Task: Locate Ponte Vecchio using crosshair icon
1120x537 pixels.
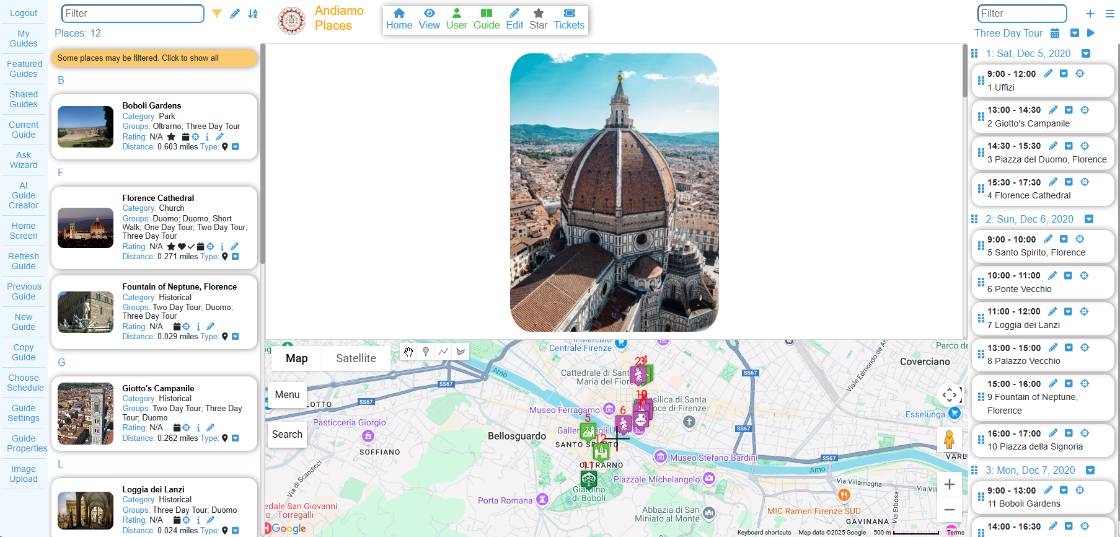Action: [x=1084, y=276]
